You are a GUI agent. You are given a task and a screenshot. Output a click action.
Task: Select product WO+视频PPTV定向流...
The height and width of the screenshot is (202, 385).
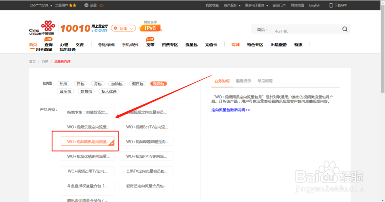pos(147,156)
